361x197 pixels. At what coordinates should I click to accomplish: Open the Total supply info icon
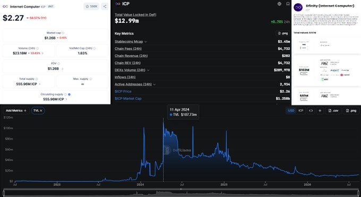tap(37, 79)
